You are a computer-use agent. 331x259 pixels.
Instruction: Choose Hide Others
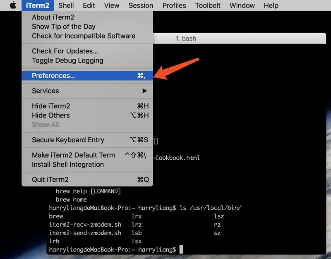[87, 115]
